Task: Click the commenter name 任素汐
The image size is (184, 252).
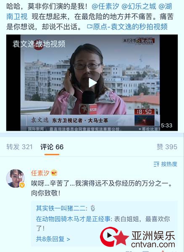Action: [x=40, y=173]
